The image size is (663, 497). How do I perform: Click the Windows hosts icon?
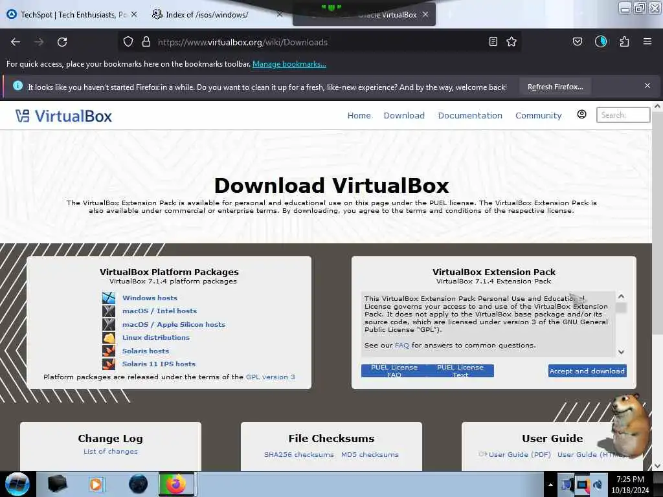click(x=109, y=298)
